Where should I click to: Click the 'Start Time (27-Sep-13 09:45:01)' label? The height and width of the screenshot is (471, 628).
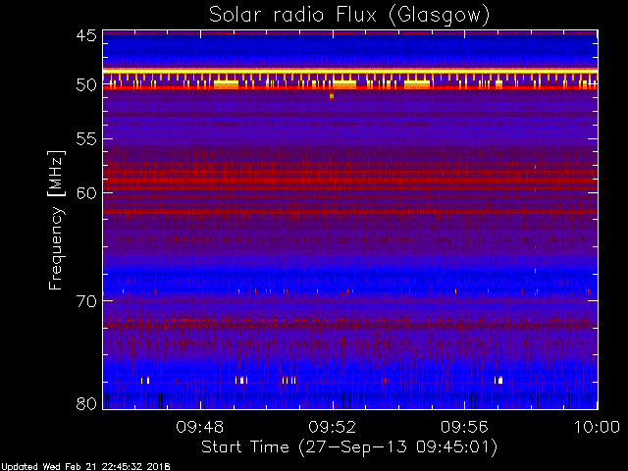349,447
